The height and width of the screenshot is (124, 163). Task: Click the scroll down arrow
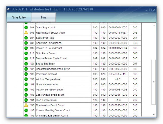(x=154, y=114)
